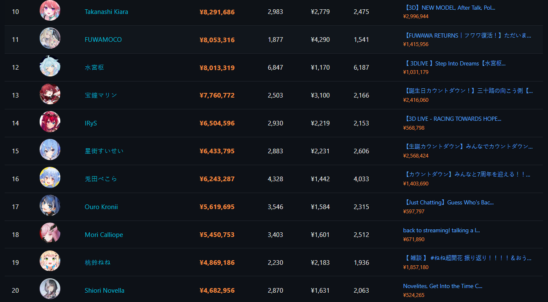Open 'Novelites, Get Into the Time C...' link
The height and width of the screenshot is (302, 548).
point(443,286)
